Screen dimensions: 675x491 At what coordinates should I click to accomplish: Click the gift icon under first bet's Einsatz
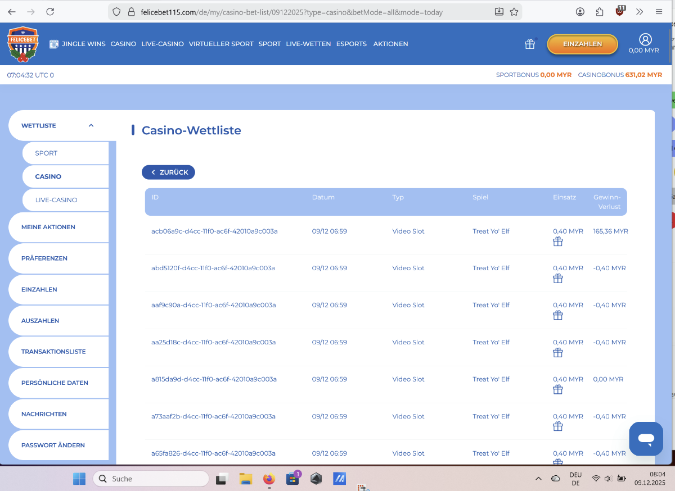pos(557,242)
